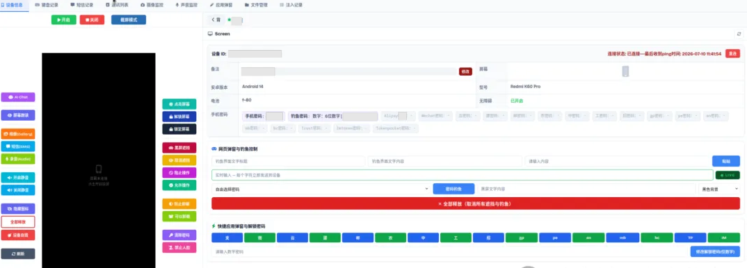Click the 请输入数字密码 input field

pyautogui.click(x=450, y=251)
